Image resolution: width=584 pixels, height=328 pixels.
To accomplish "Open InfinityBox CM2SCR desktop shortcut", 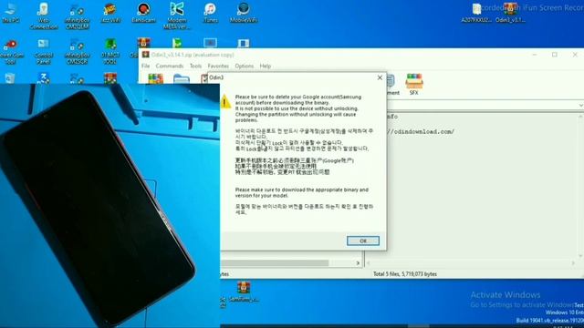I will [77, 51].
